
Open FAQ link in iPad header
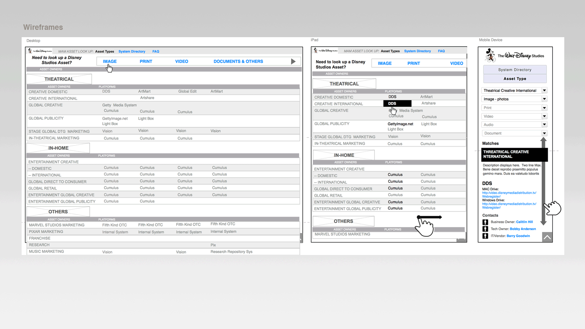coord(441,51)
